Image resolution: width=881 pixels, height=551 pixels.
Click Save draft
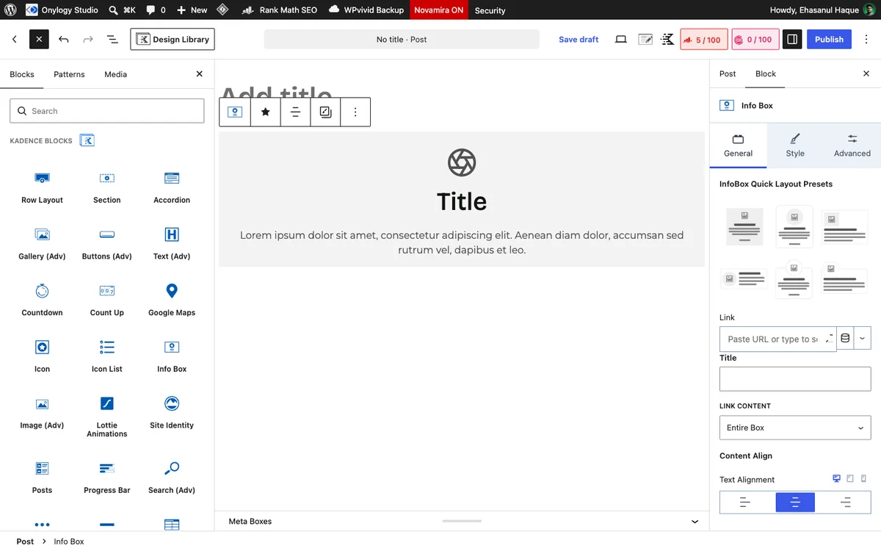[579, 40]
